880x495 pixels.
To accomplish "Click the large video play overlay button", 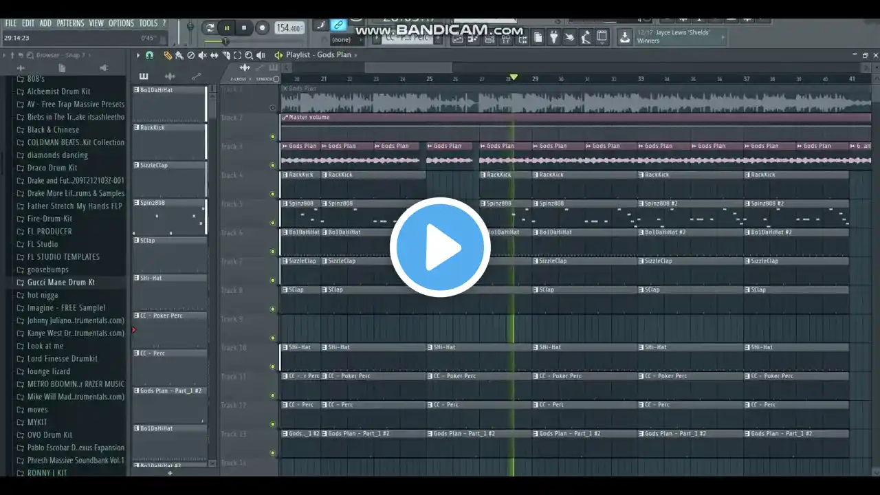I will pos(440,247).
